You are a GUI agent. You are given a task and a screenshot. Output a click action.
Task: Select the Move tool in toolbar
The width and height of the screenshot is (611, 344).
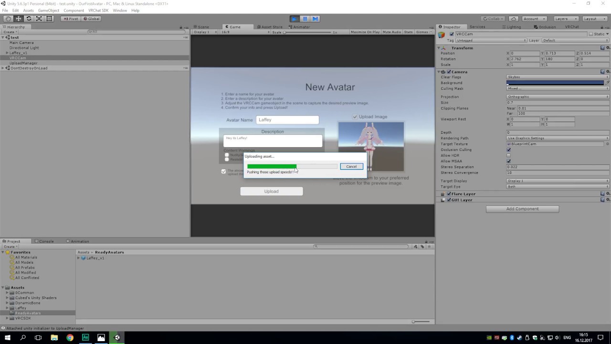coord(19,19)
